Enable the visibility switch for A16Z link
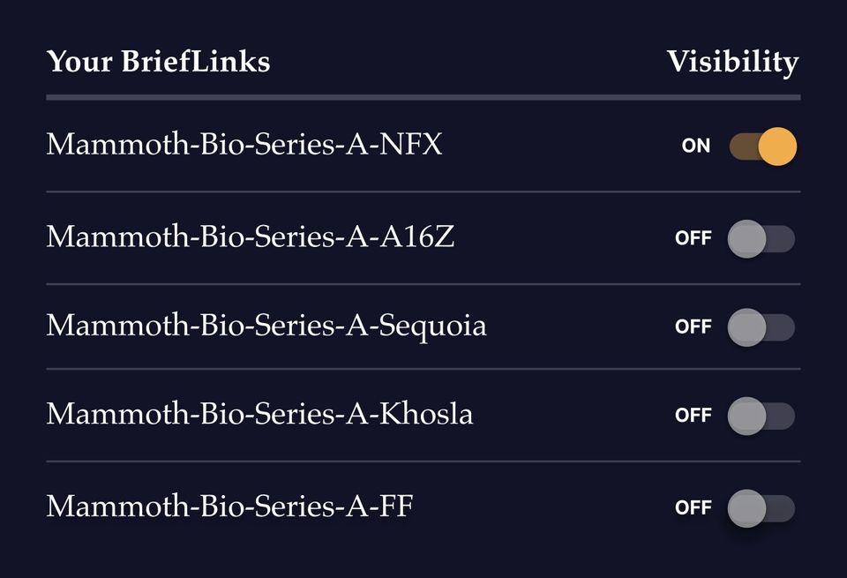The image size is (847, 578). coord(761,238)
